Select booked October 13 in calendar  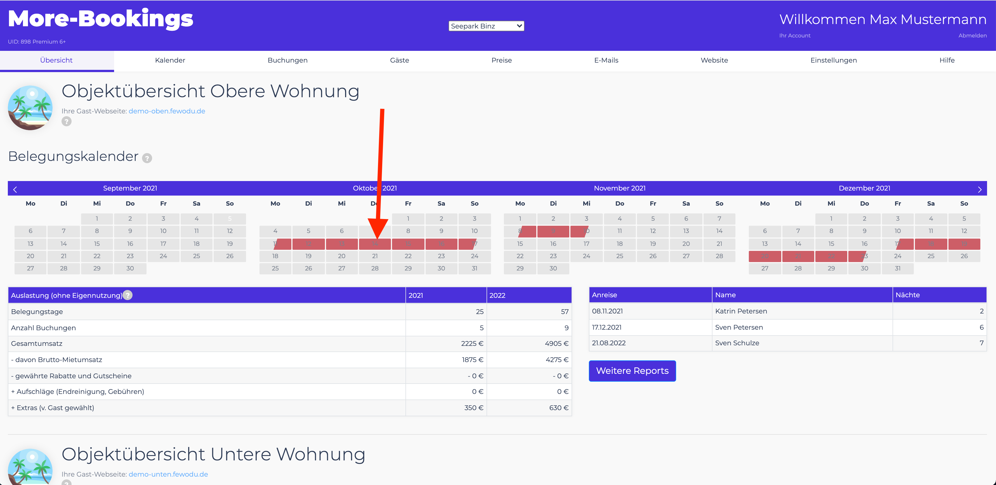342,244
